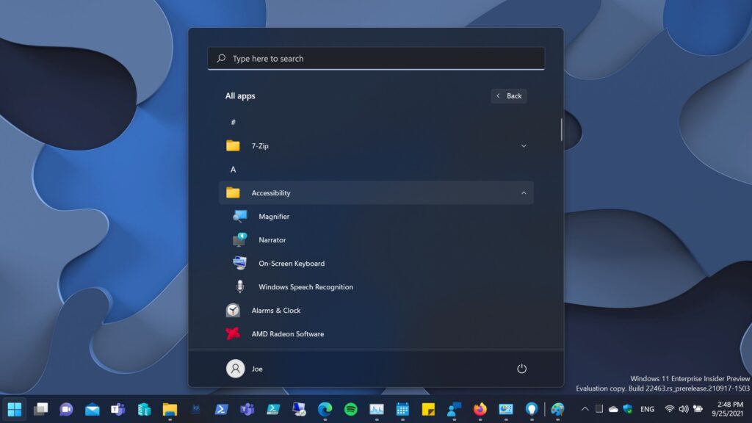Open Narrator app
The width and height of the screenshot is (752, 423).
coord(272,240)
